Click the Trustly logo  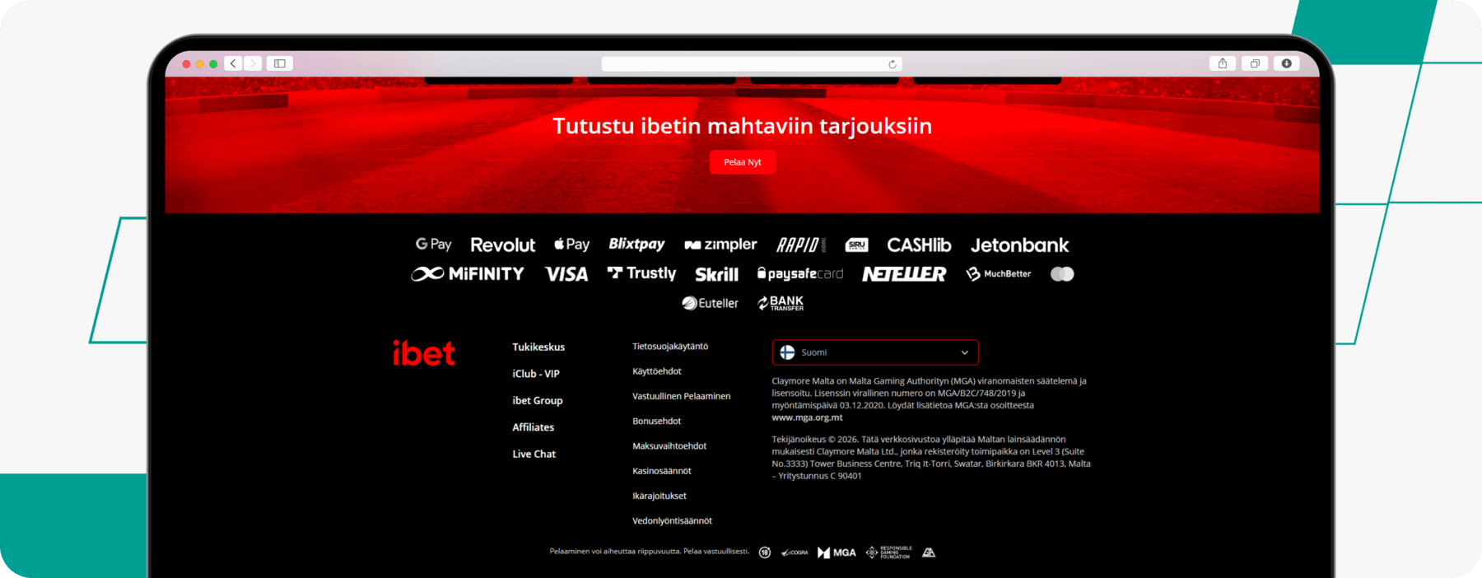pos(641,273)
